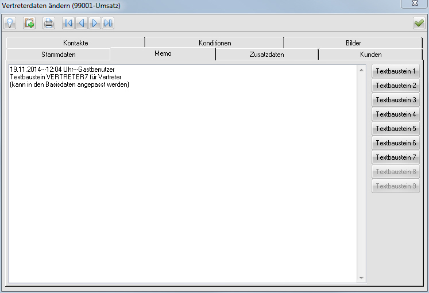Go to the previous record
Image resolution: width=429 pixels, height=293 pixels.
[82, 23]
